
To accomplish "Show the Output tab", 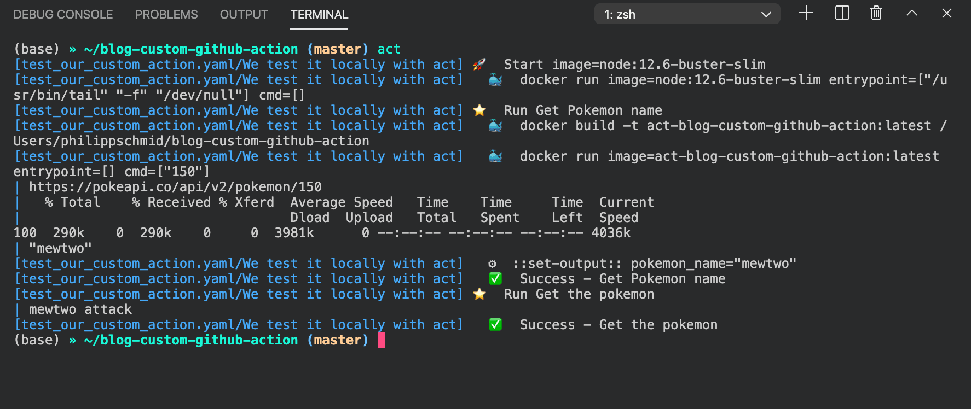I will pyautogui.click(x=244, y=15).
